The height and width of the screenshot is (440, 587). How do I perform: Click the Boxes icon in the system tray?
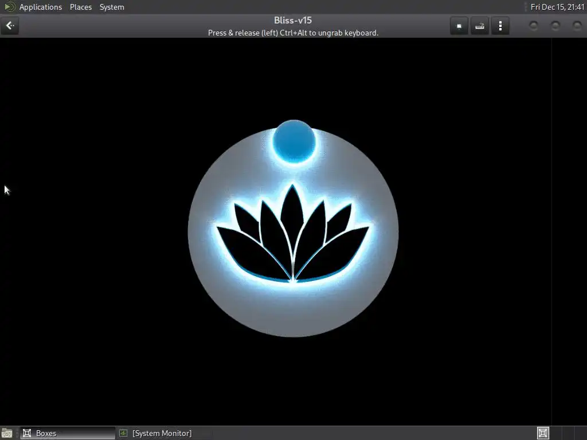pos(543,433)
